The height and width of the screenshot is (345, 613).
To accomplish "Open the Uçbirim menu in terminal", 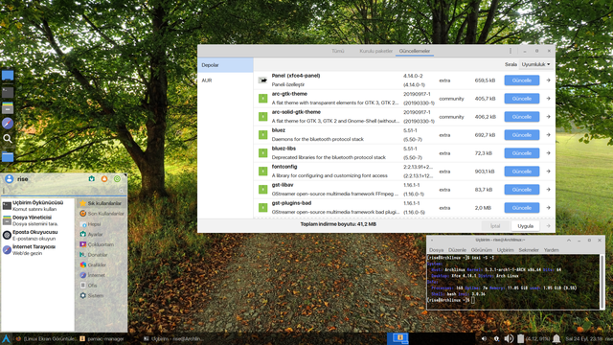I will point(505,250).
